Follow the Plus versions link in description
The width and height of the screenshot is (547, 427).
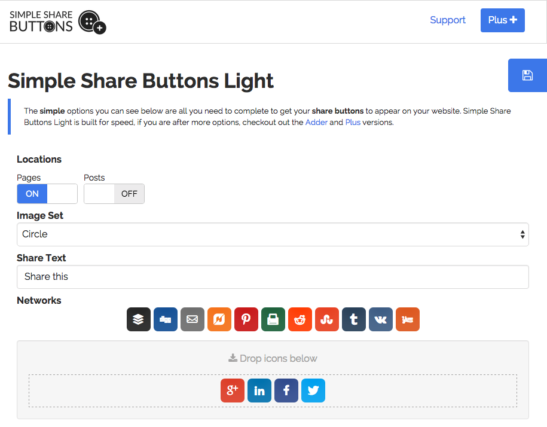point(353,123)
